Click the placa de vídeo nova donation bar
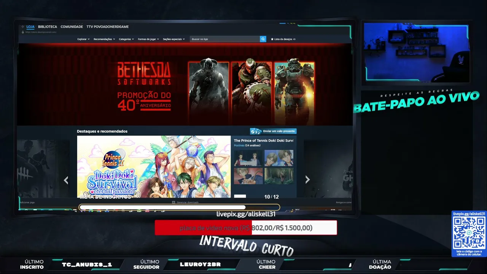Screen dimensions: 487x274 246,228
